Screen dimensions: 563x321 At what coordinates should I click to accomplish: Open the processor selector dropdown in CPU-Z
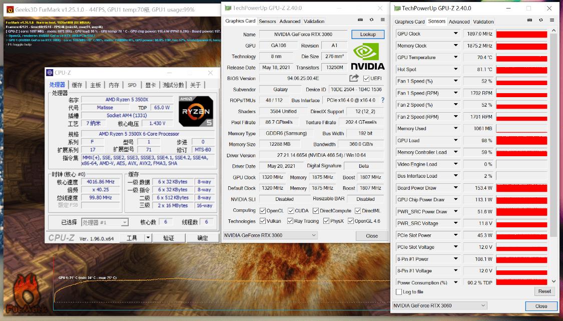point(105,222)
